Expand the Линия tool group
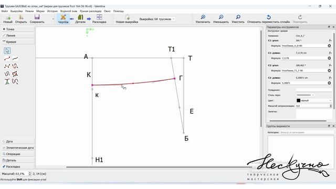 (18, 36)
